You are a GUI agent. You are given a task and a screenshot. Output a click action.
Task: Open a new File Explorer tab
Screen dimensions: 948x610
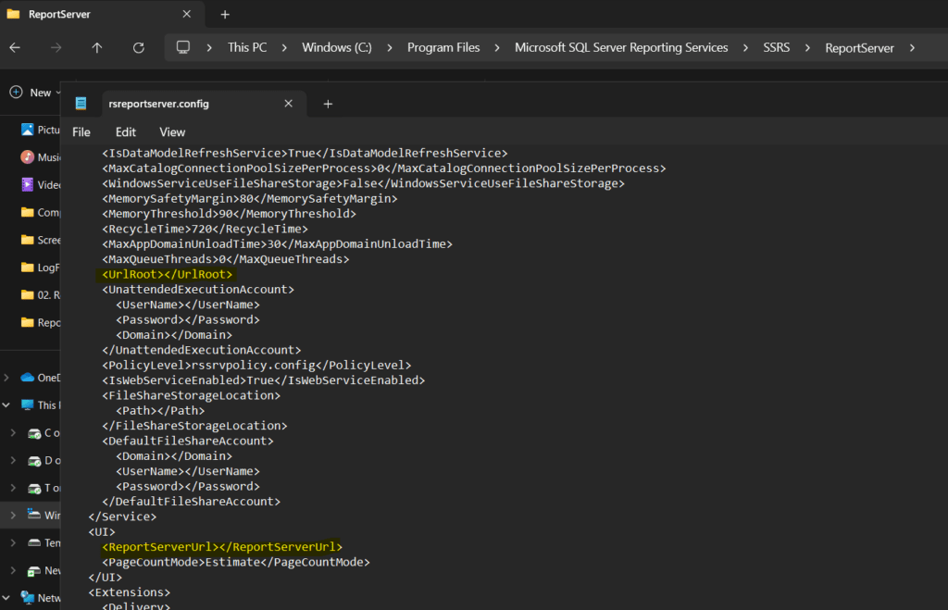pos(225,15)
